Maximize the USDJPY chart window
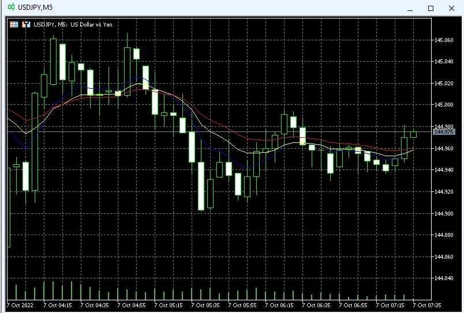 coord(431,9)
